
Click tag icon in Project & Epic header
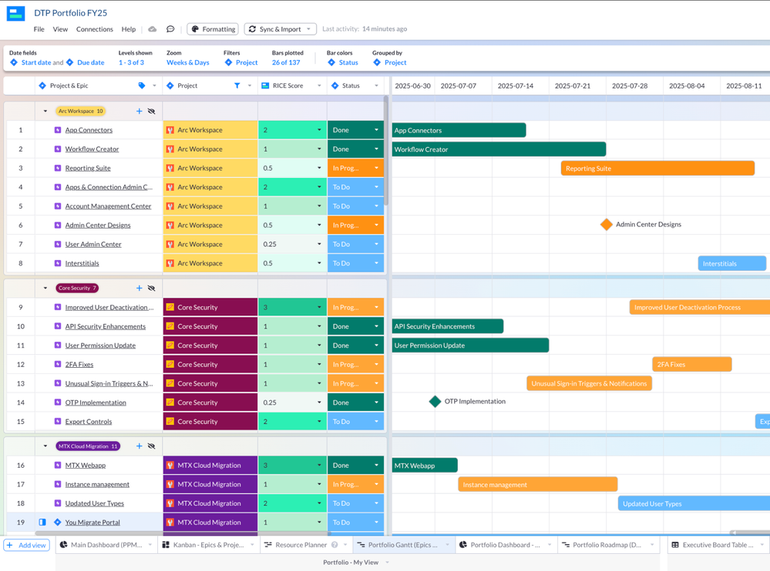142,85
